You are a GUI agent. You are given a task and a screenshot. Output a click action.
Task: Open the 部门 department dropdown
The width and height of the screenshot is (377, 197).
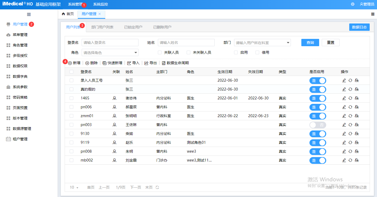[x=262, y=43]
